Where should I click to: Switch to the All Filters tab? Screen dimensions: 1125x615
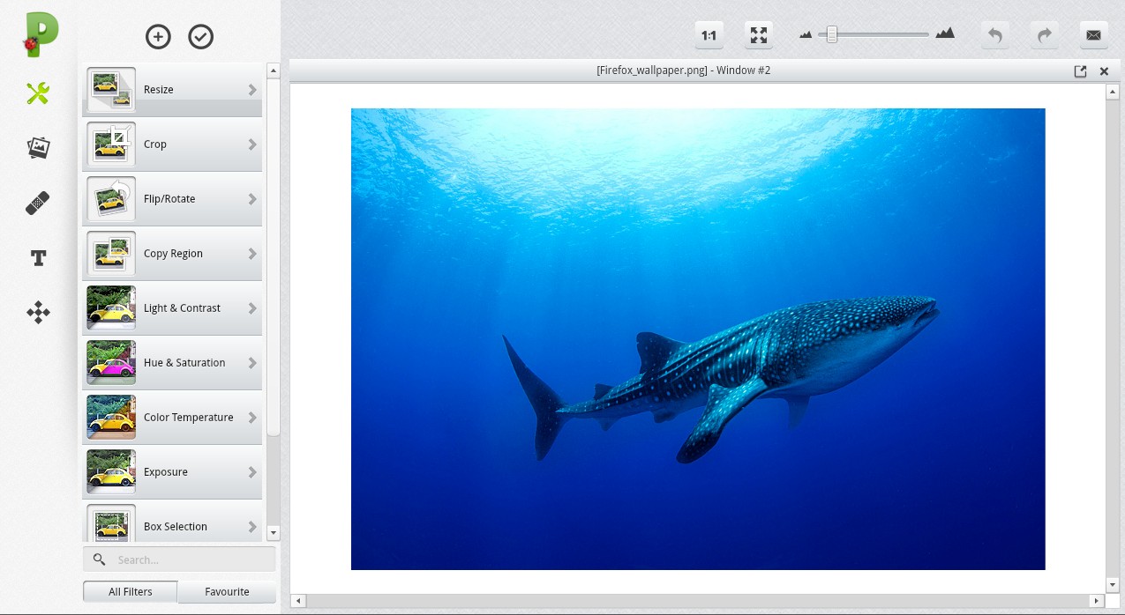pos(131,592)
